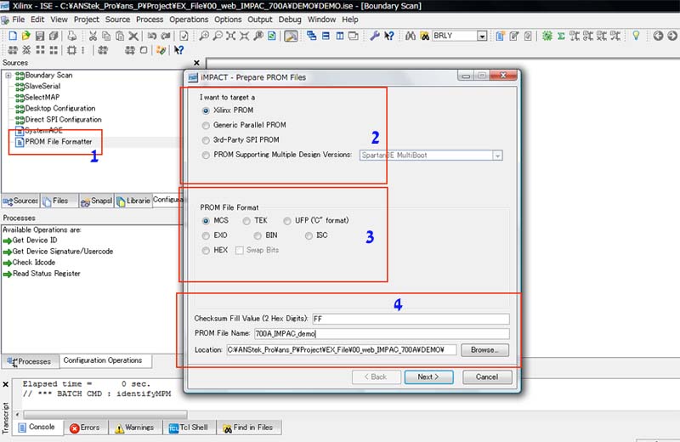Image resolution: width=680 pixels, height=442 pixels.
Task: Open the Debug menu
Action: pos(290,20)
